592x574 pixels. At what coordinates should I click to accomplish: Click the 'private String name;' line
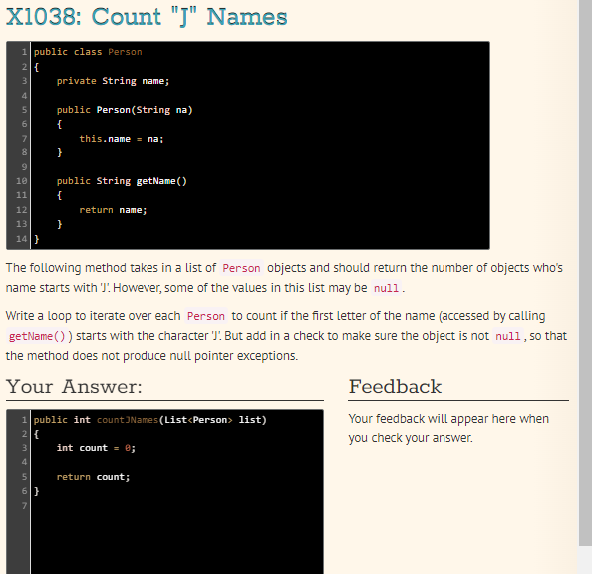tap(113, 81)
